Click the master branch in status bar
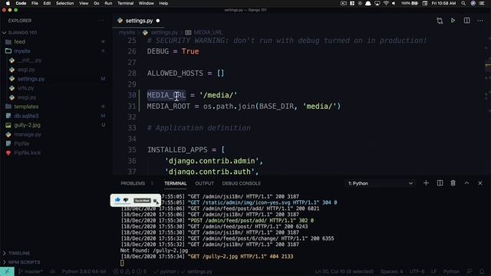The width and height of the screenshot is (491, 276). [x=30, y=271]
